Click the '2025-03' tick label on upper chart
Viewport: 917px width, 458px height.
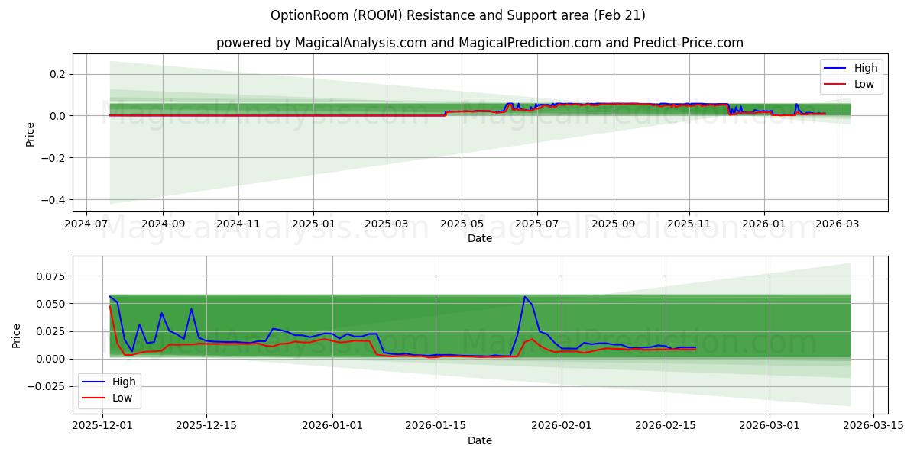pos(387,224)
